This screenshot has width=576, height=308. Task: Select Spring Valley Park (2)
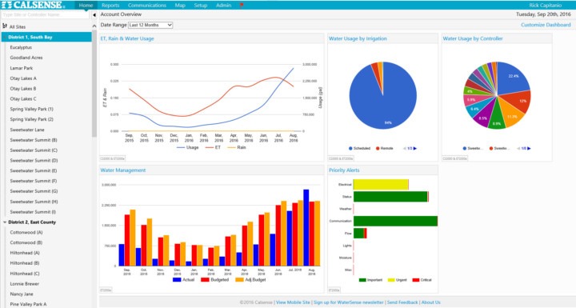pos(31,119)
